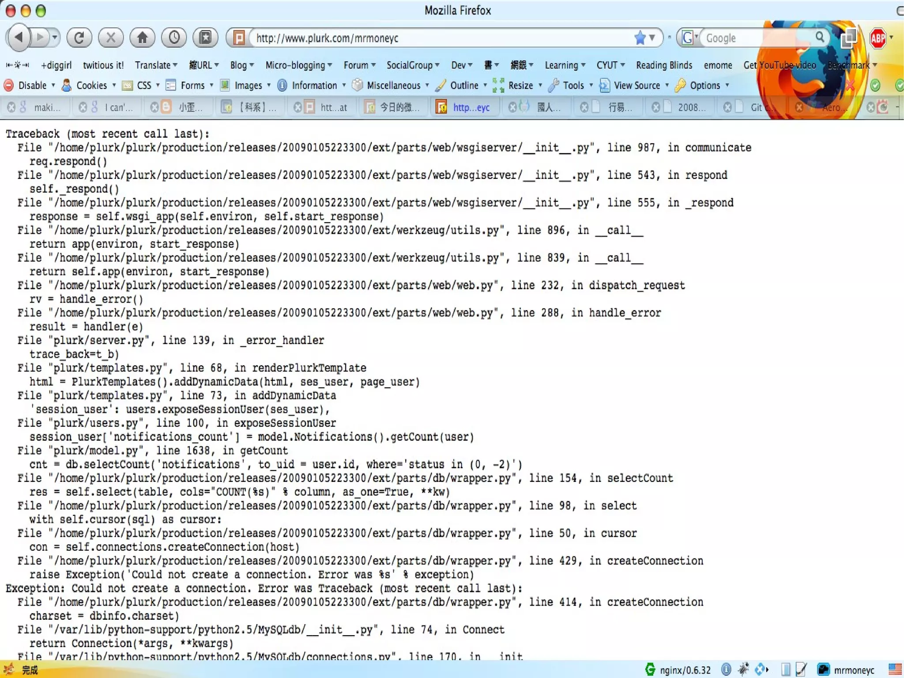Open the Cookies dropdown menu

(91, 85)
